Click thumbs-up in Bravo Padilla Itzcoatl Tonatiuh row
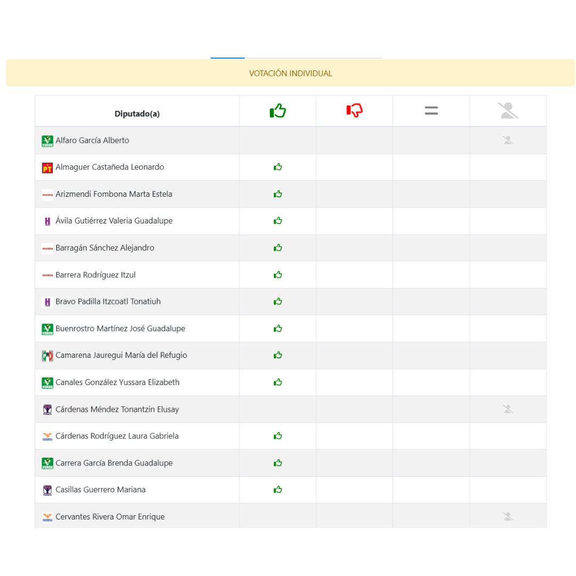Image resolution: width=576 pixels, height=576 pixels. (278, 301)
